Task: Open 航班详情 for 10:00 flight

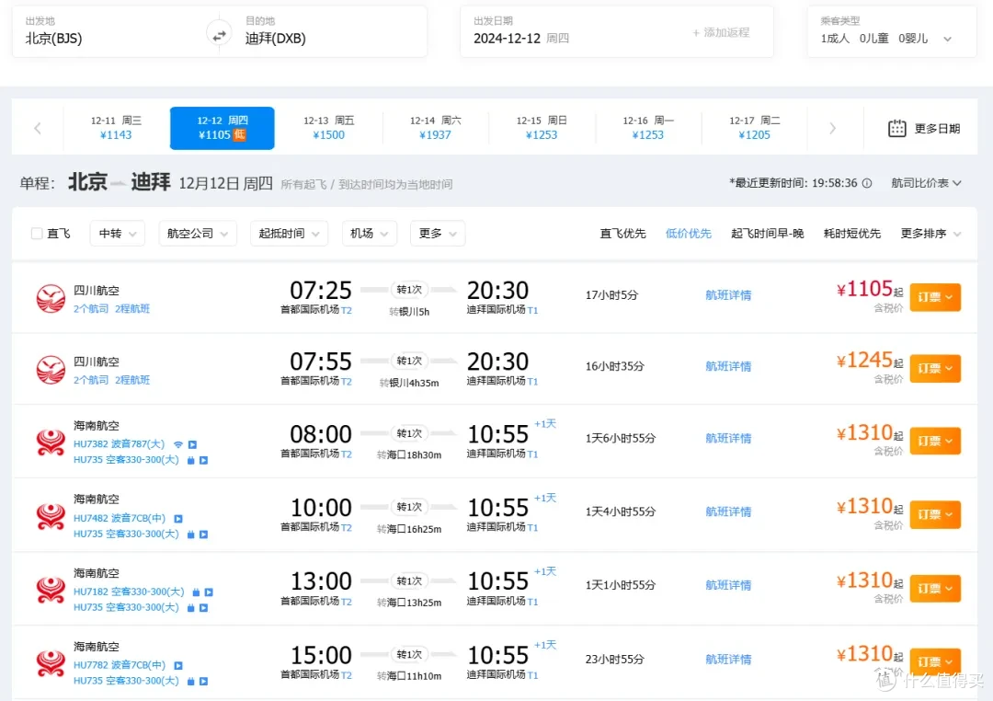Action: [x=728, y=512]
